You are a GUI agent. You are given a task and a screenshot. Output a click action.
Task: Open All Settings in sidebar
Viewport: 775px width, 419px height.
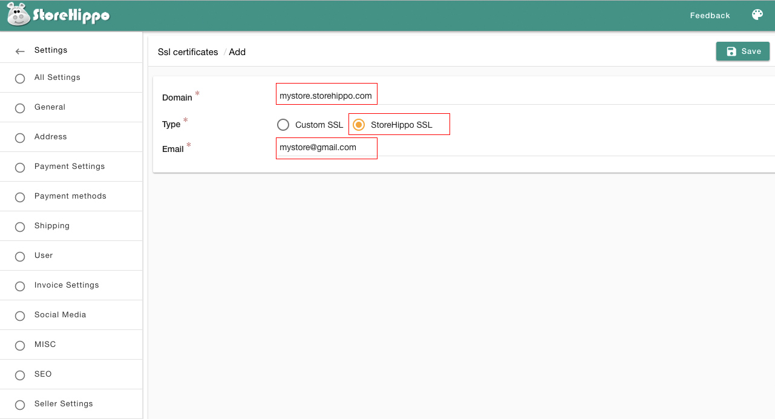pos(71,78)
